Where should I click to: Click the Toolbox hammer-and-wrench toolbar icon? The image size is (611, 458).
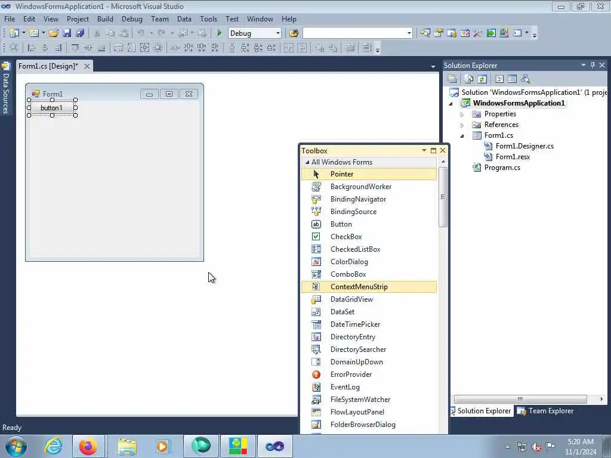[x=478, y=33]
